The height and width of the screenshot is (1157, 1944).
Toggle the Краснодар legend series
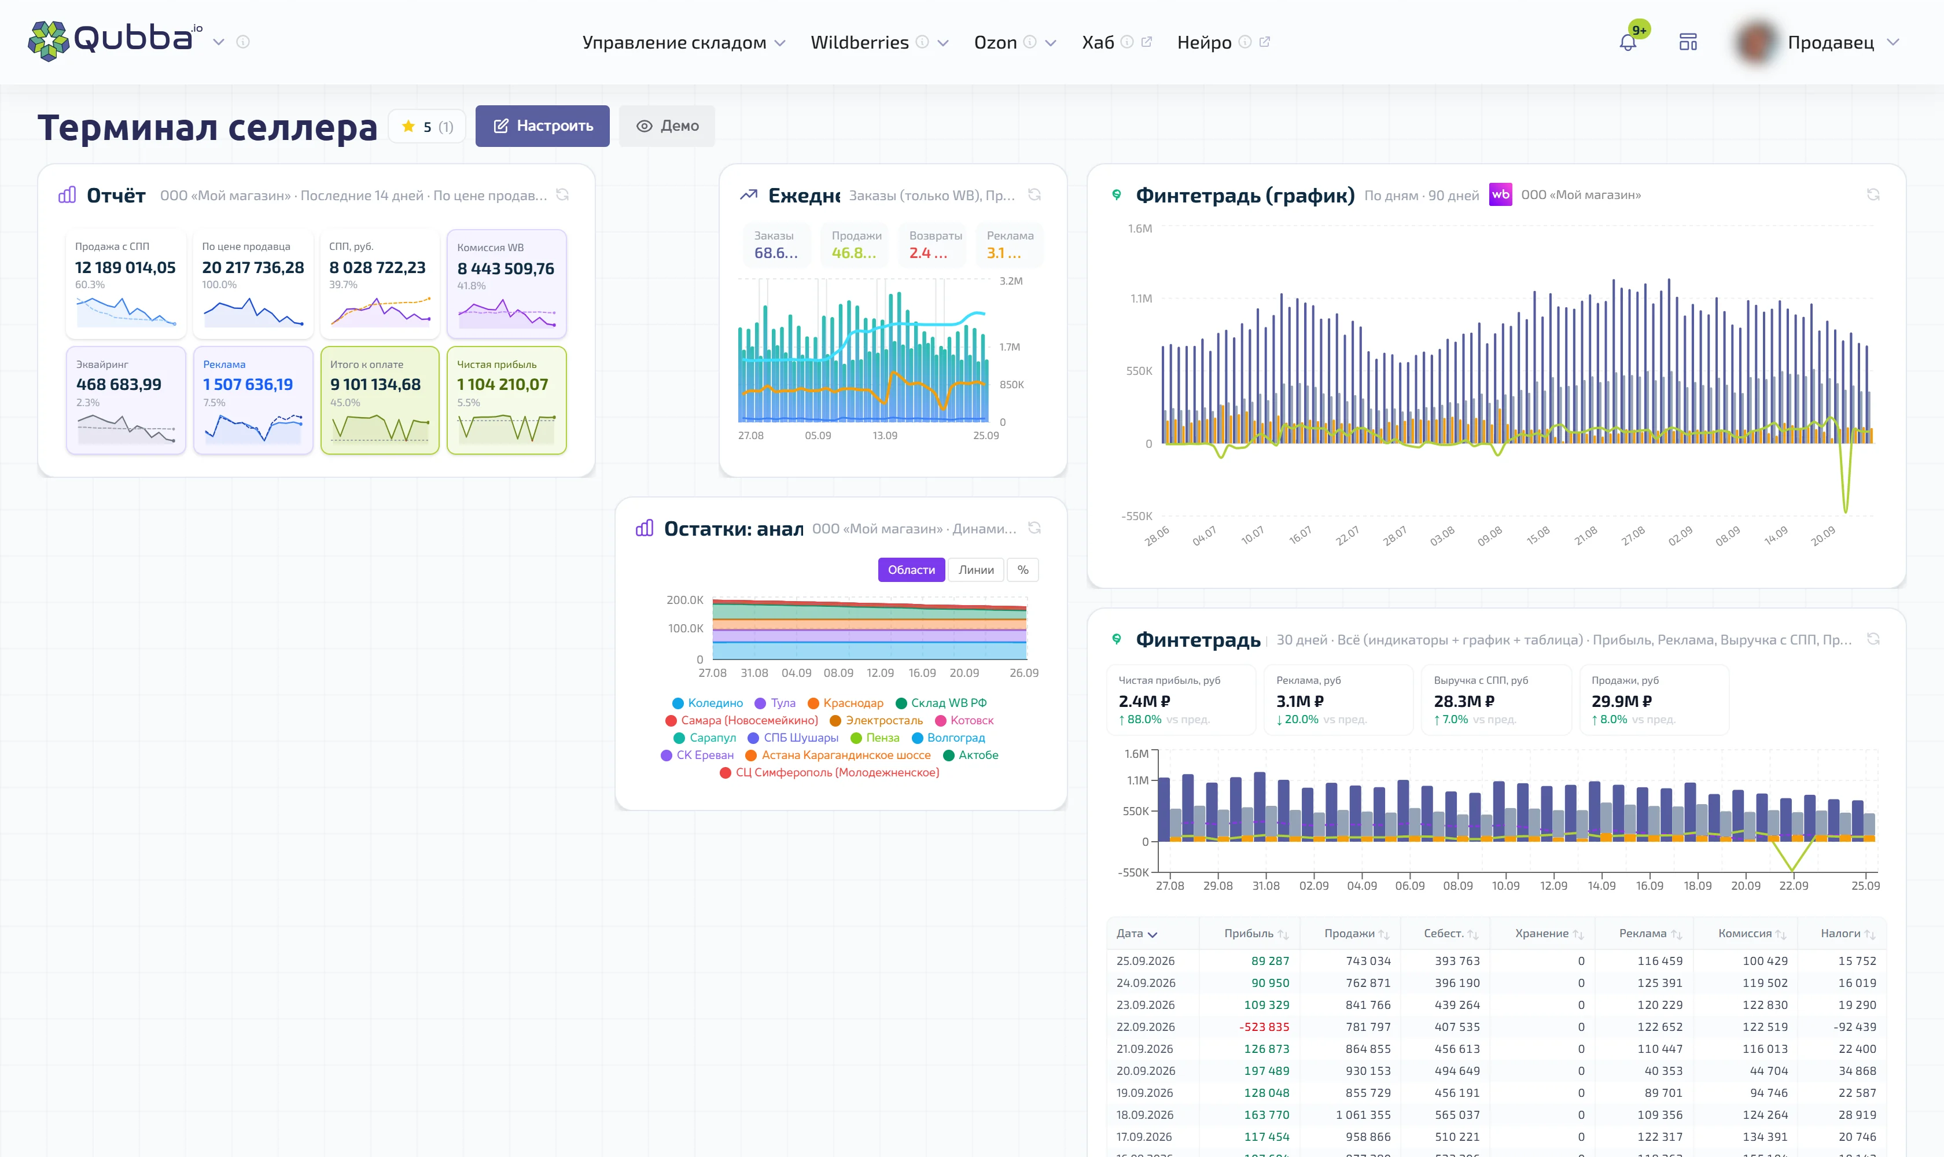[845, 703]
